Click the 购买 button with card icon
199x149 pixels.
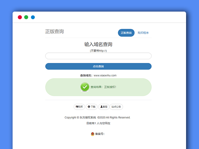point(79,107)
